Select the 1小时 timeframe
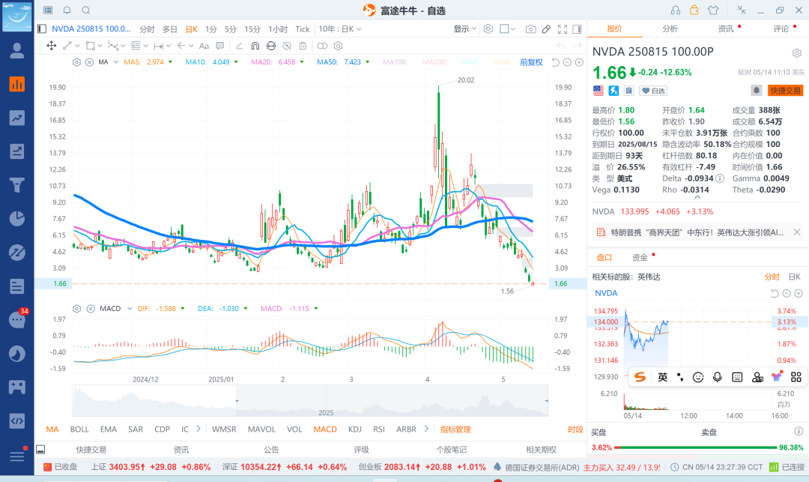The width and height of the screenshot is (809, 482). (278, 29)
